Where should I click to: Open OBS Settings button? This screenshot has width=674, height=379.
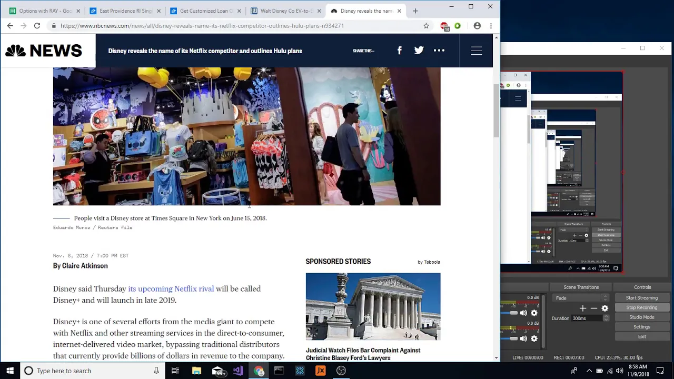tap(641, 327)
